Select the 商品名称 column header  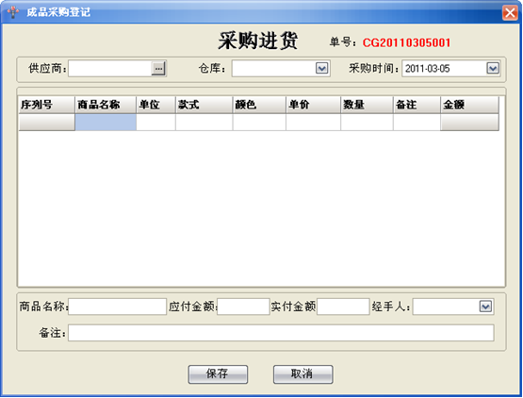[106, 105]
